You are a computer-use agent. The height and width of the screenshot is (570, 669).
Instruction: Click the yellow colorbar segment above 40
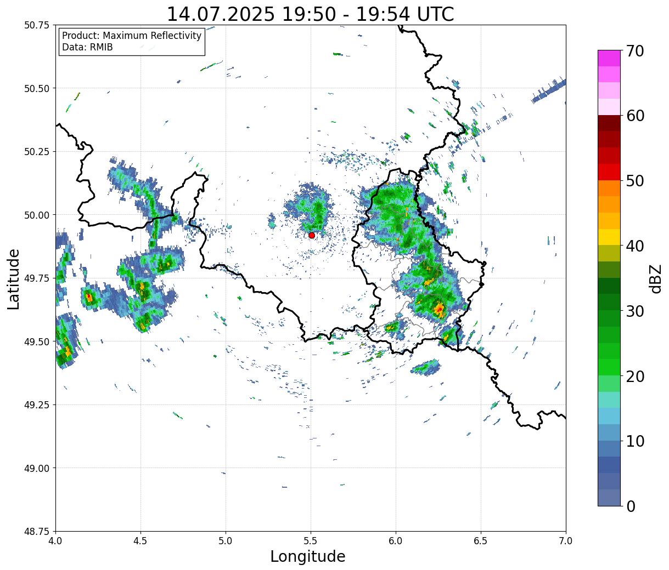(x=609, y=237)
